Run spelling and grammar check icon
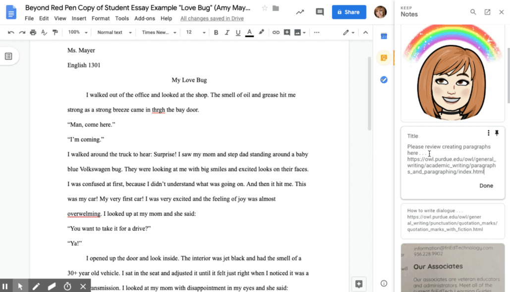Screen dimensions: 510x292 44,33
